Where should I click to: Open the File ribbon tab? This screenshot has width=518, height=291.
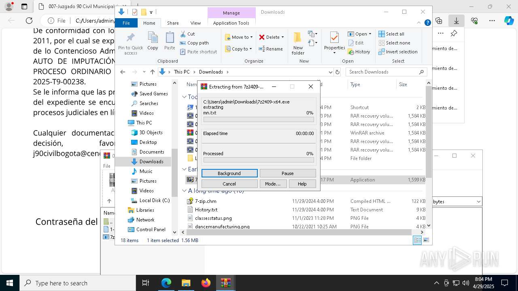pyautogui.click(x=126, y=23)
